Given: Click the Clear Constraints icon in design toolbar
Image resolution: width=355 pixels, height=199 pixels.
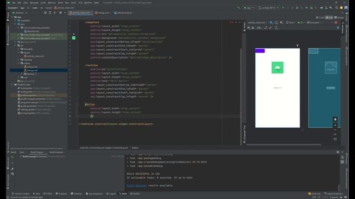Looking at the screenshot, I should click(266, 28).
